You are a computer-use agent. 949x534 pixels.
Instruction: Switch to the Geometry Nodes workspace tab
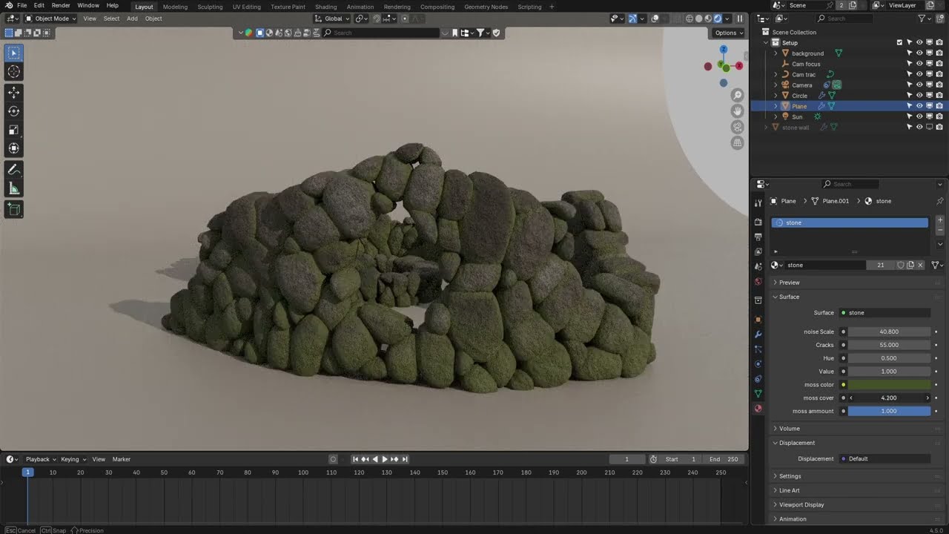click(x=486, y=7)
